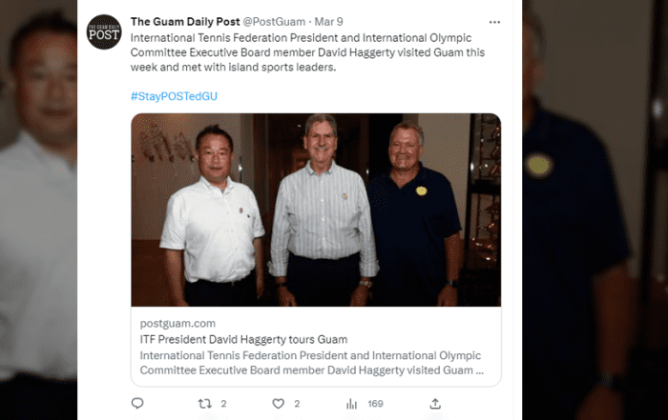Open the view analytics bar chart icon
This screenshot has height=420, width=668.
click(351, 404)
